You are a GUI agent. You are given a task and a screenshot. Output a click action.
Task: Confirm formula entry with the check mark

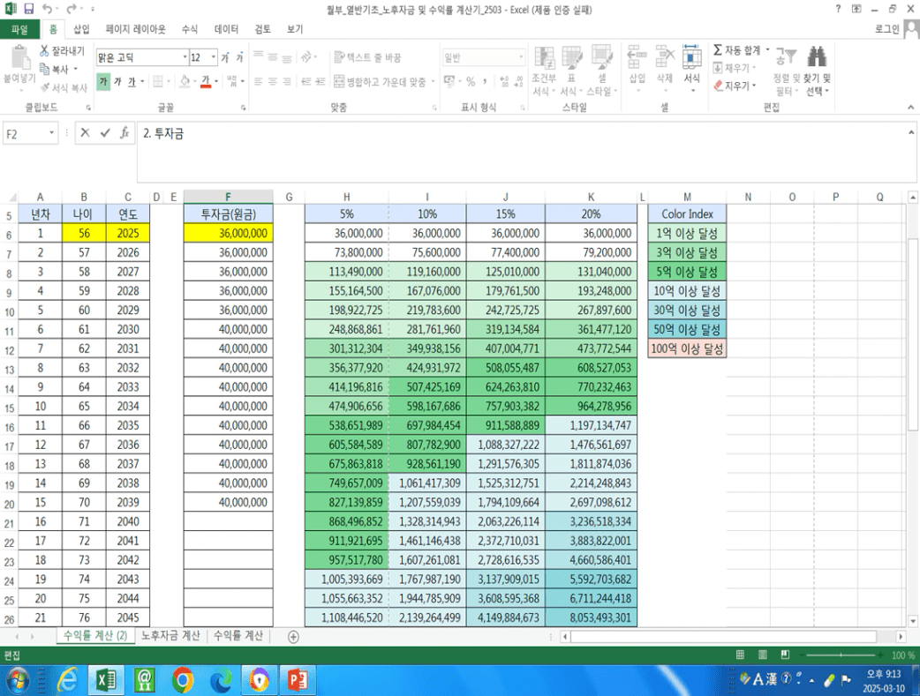pyautogui.click(x=105, y=133)
